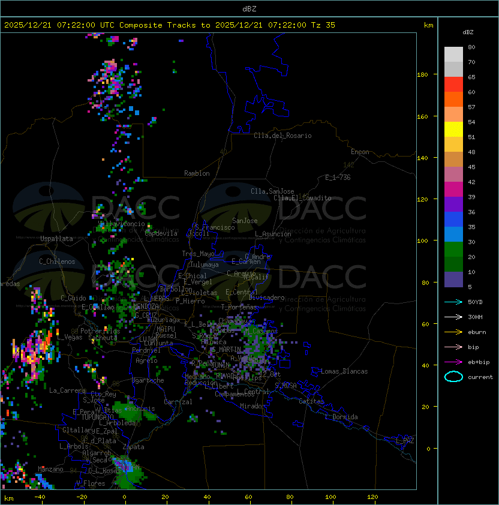Click the Tres_Mayo map label
The width and height of the screenshot is (499, 505).
pos(198,254)
